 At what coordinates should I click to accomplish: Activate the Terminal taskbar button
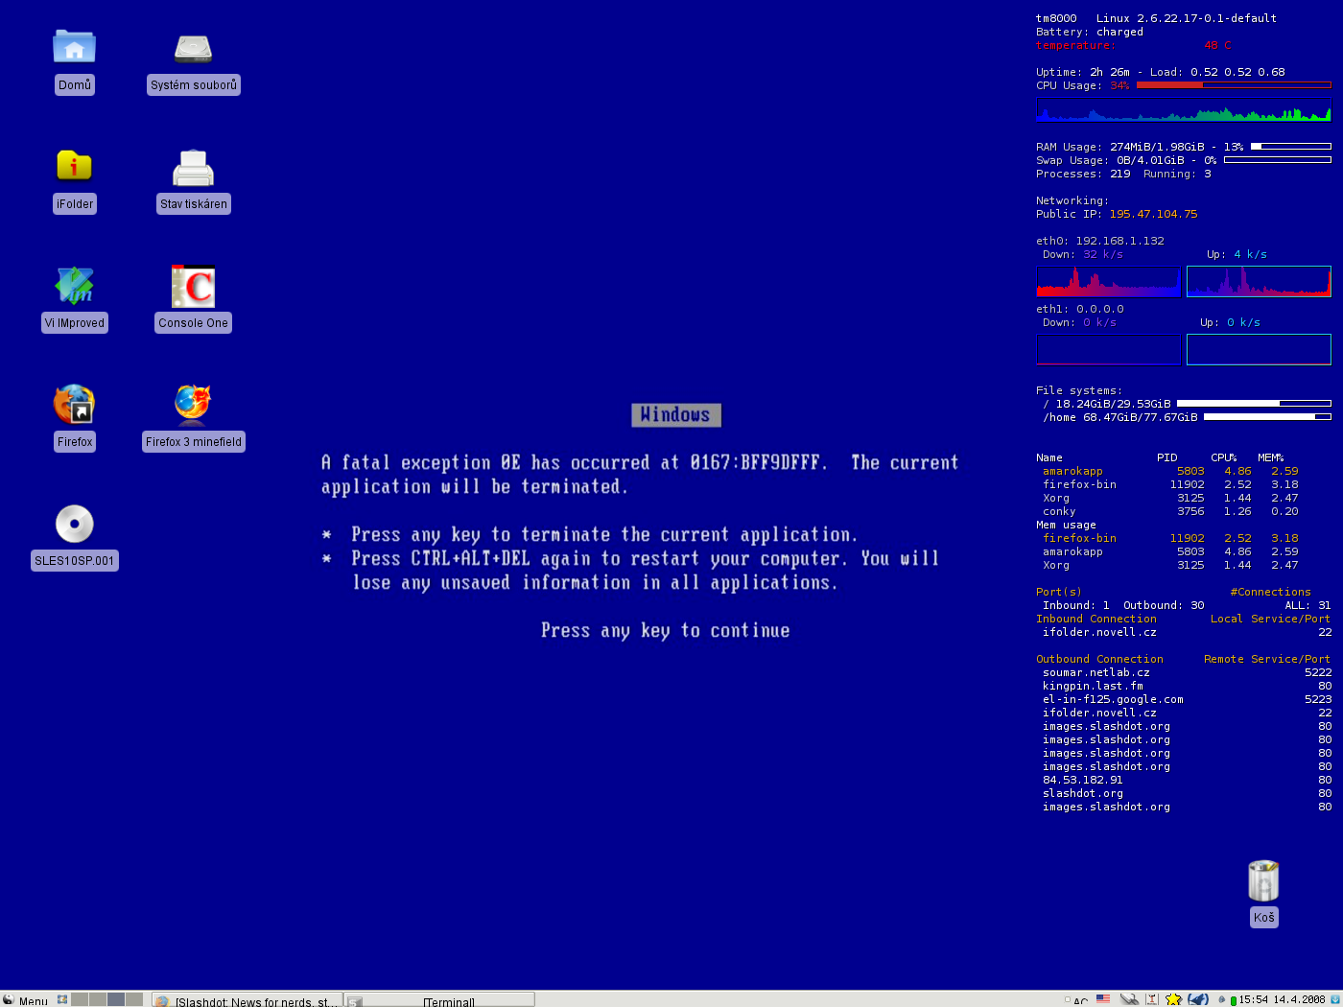[x=439, y=1000]
